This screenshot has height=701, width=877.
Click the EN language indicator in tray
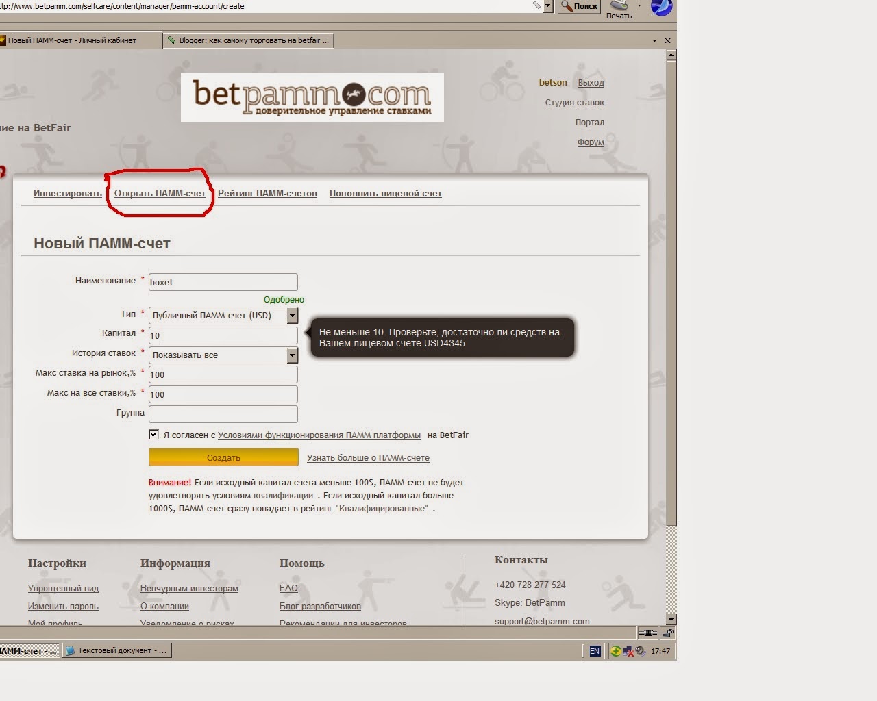595,651
